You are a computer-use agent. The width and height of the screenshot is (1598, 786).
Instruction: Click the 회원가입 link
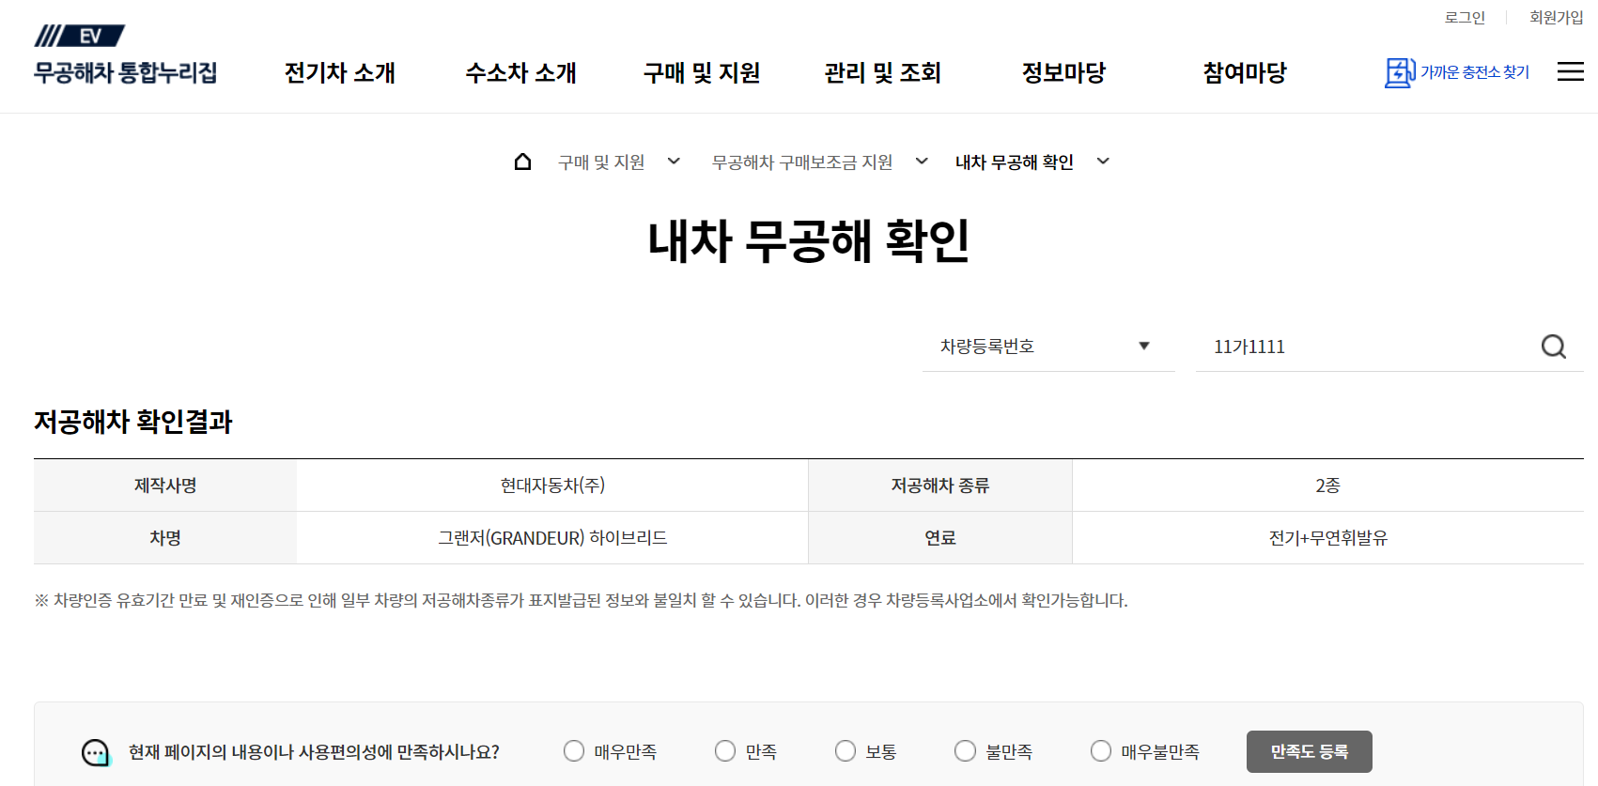pos(1557,18)
